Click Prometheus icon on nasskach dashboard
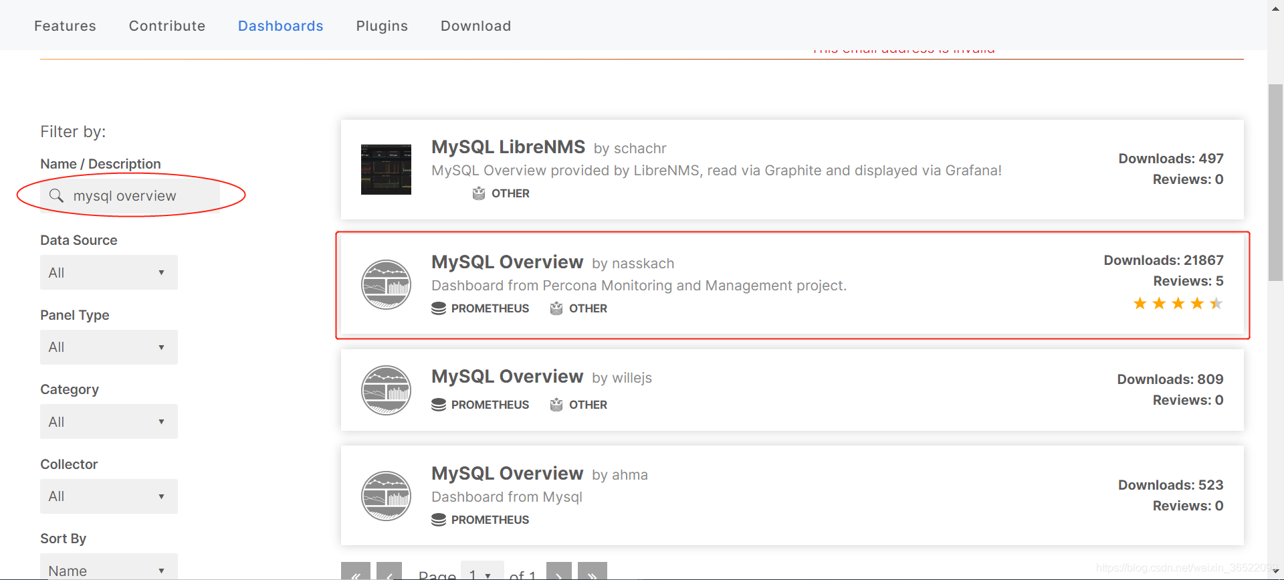The height and width of the screenshot is (580, 1284). [x=439, y=308]
